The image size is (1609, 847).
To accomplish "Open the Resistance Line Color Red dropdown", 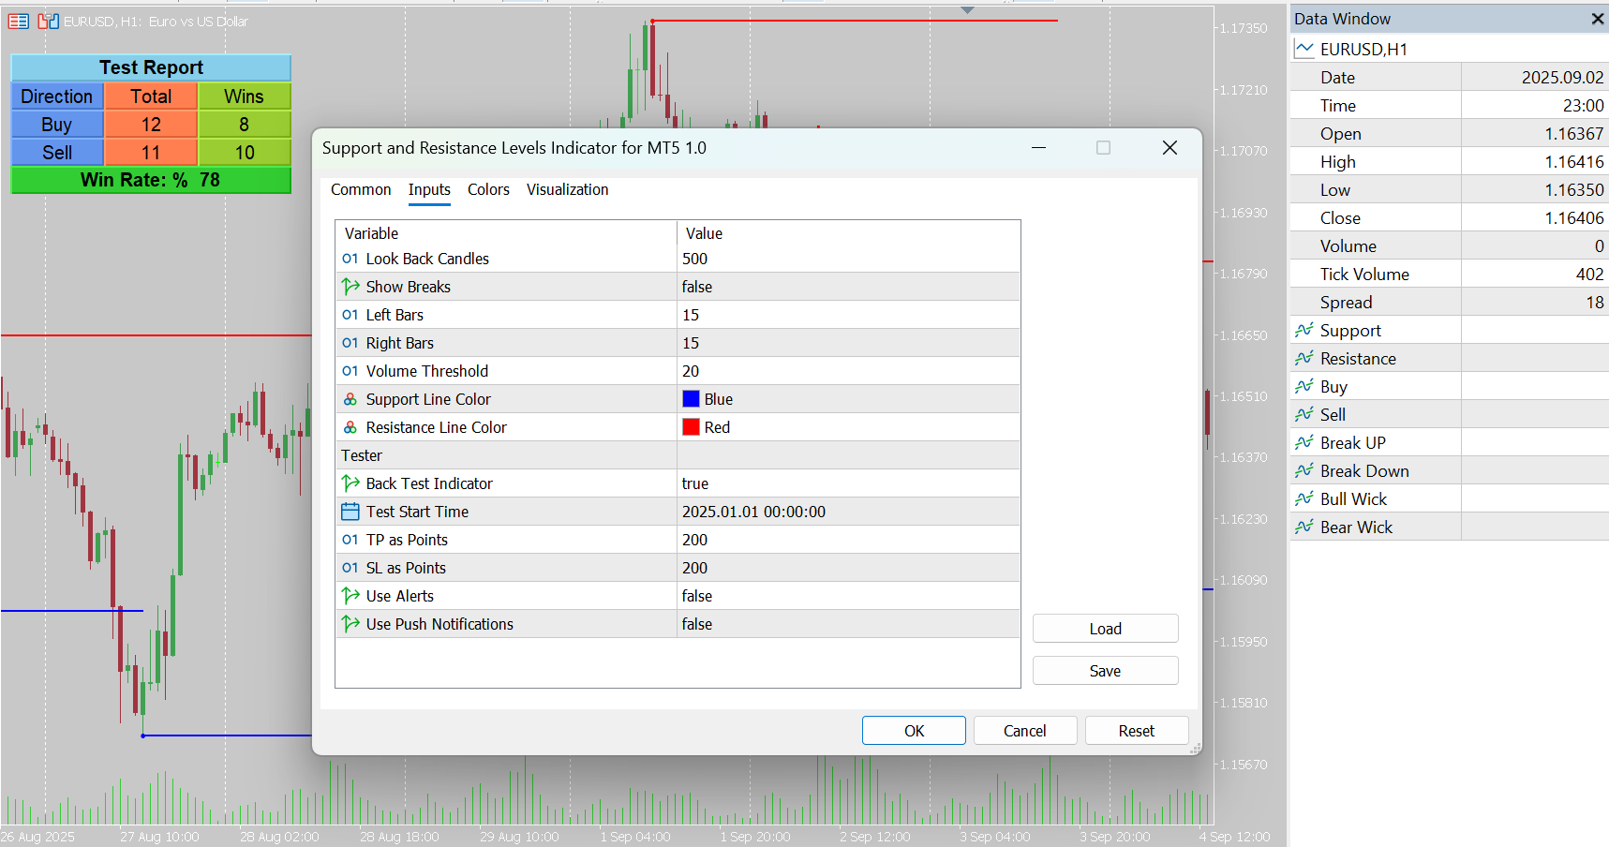I will pyautogui.click(x=848, y=427).
